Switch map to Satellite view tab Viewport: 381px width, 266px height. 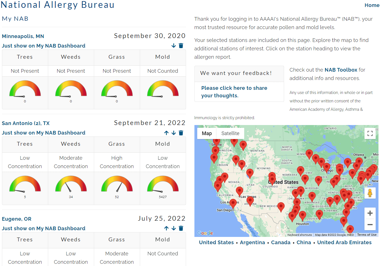230,133
